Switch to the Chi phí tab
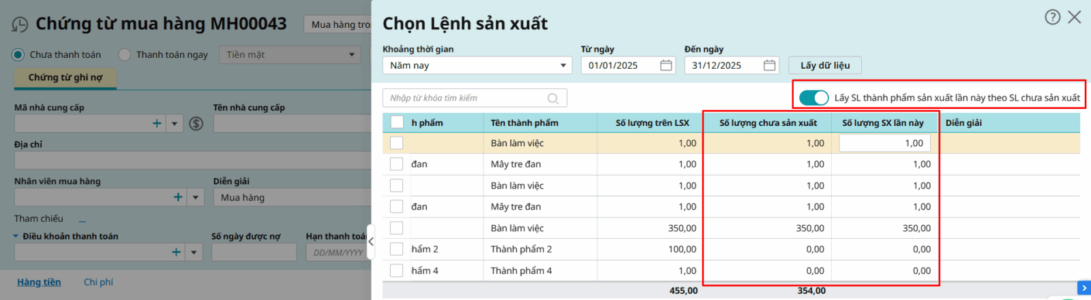1091x300 pixels. (98, 282)
